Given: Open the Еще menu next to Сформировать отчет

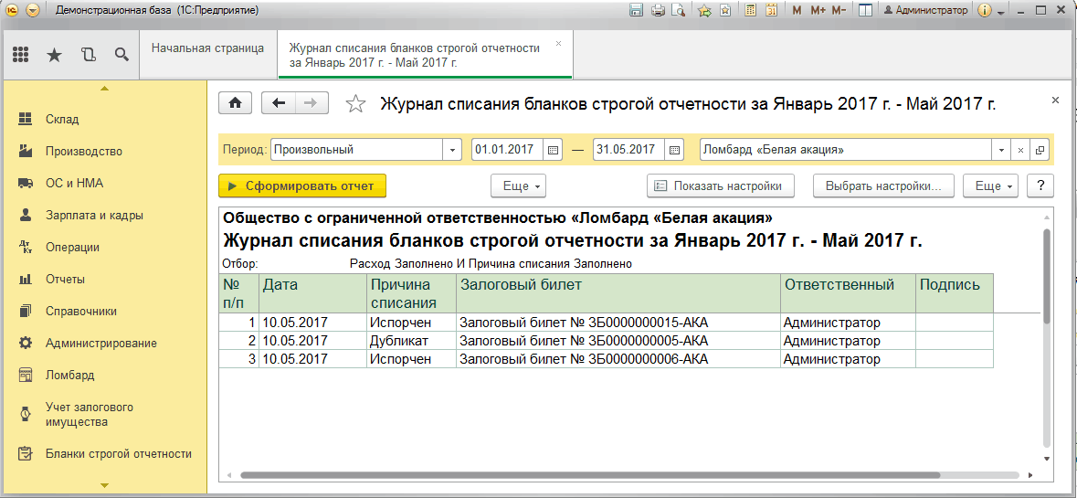Looking at the screenshot, I should point(519,186).
